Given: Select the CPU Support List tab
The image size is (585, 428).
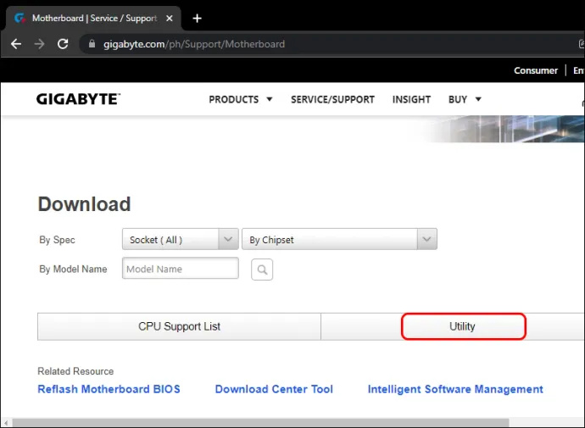Looking at the screenshot, I should coord(179,326).
